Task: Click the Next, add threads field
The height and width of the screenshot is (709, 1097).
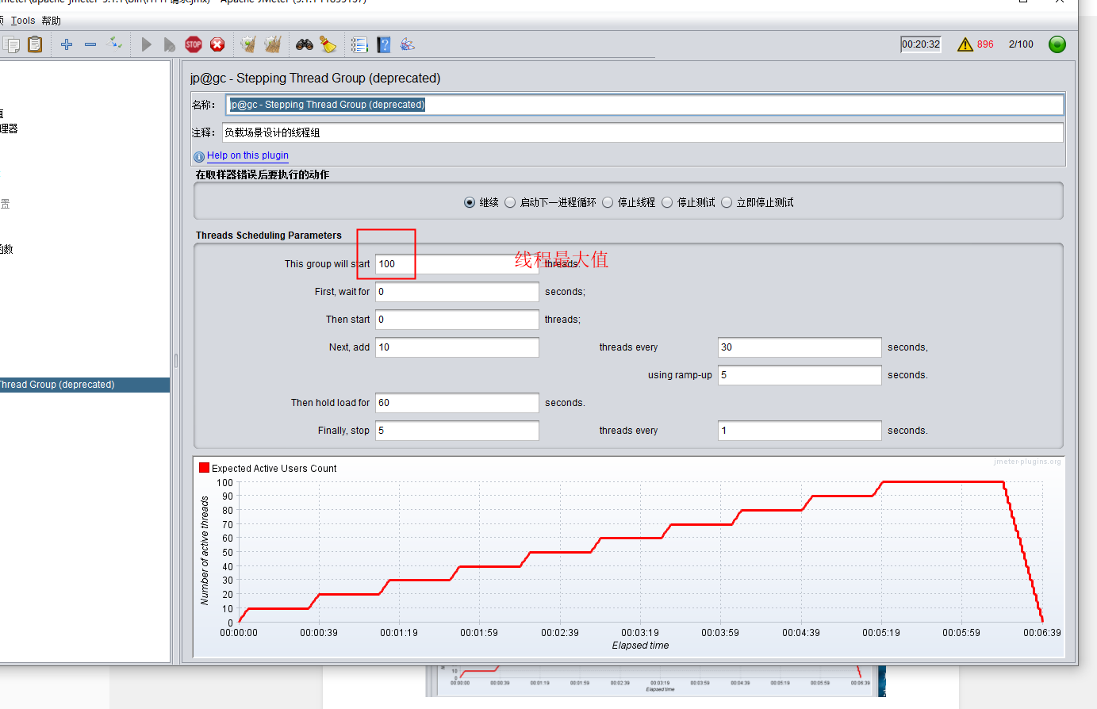Action: click(x=457, y=347)
